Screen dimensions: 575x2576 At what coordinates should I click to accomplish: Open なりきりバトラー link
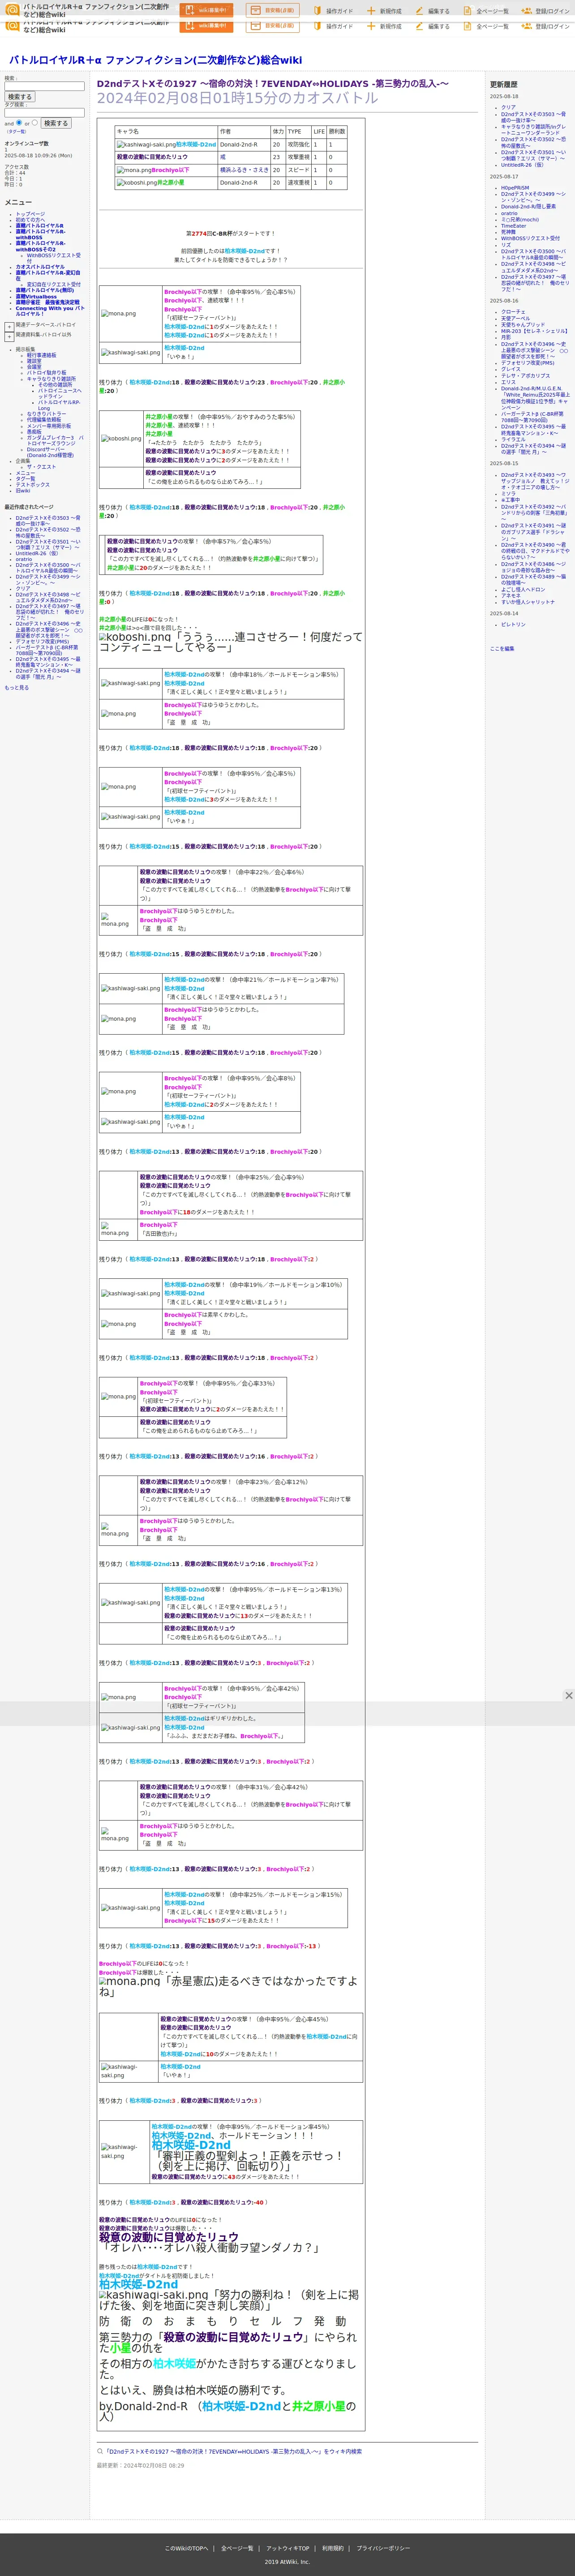46,414
